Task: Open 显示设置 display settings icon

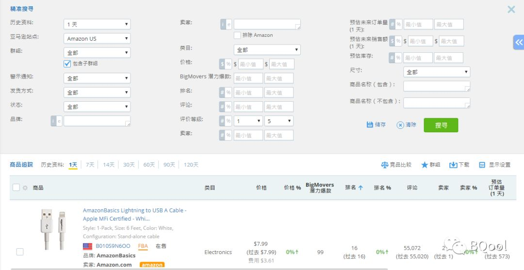Action: 482,165
